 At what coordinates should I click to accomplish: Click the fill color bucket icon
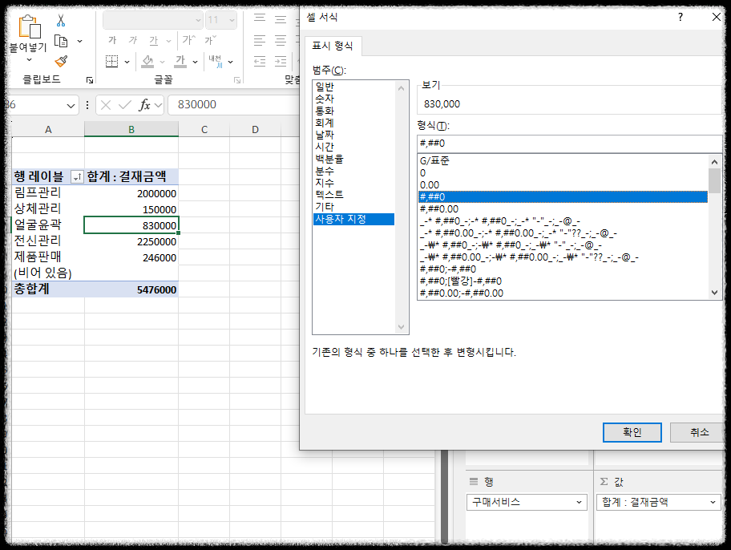pos(147,60)
